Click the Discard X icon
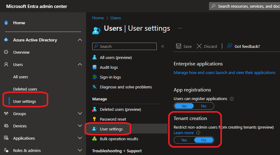 click(x=199, y=46)
